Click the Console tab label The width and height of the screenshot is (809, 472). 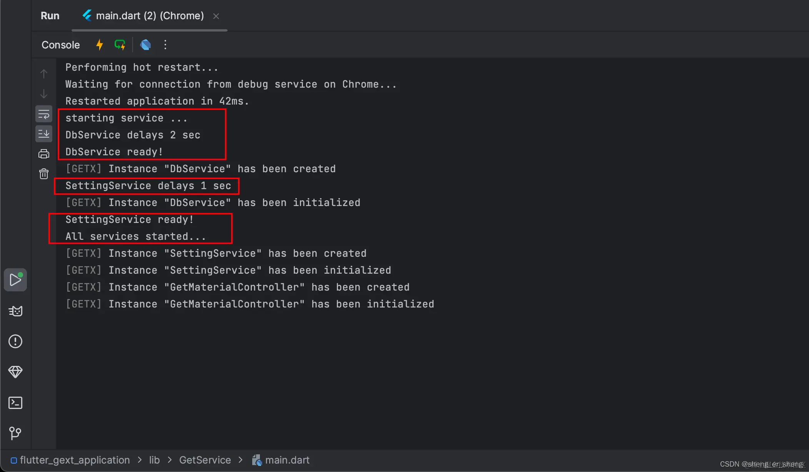[61, 45]
